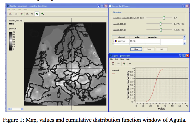The height and width of the screenshot is (125, 193).
Task: Click the first red layered icon in map toolbar
Action: (10, 14)
